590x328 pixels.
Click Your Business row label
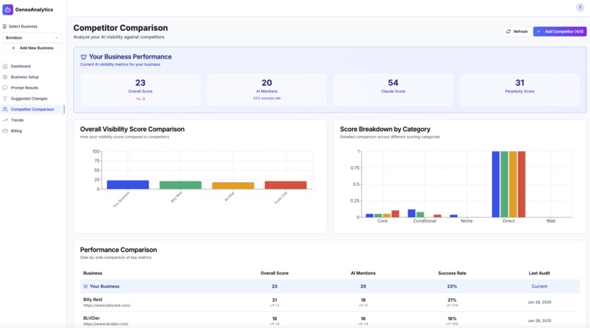click(x=104, y=286)
